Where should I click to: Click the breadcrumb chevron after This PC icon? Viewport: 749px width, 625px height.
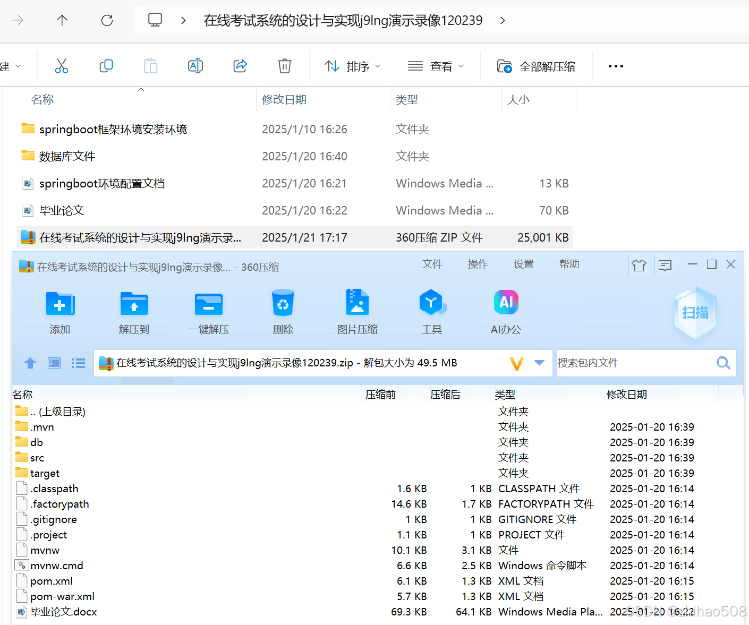(183, 20)
